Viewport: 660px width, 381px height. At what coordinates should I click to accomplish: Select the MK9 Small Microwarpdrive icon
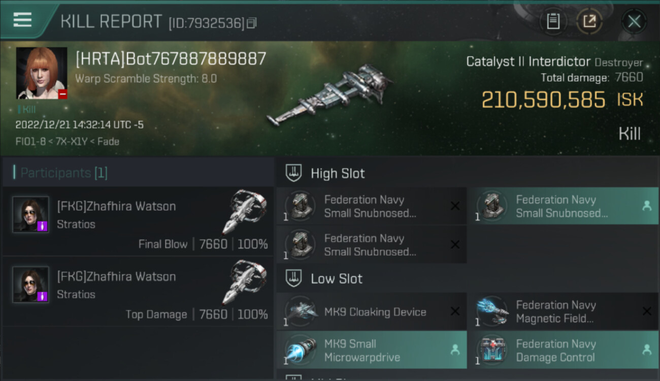tap(300, 351)
